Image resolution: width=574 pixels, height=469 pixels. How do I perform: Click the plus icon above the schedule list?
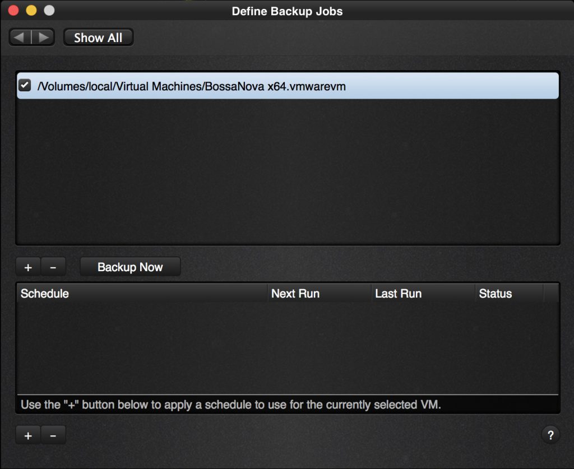(x=27, y=267)
